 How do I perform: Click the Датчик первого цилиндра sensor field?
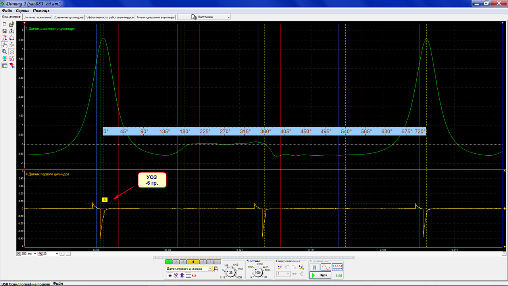pos(187,269)
